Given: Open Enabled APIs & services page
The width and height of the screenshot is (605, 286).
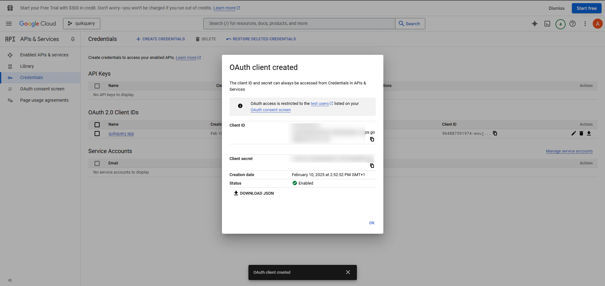Looking at the screenshot, I should click(44, 55).
